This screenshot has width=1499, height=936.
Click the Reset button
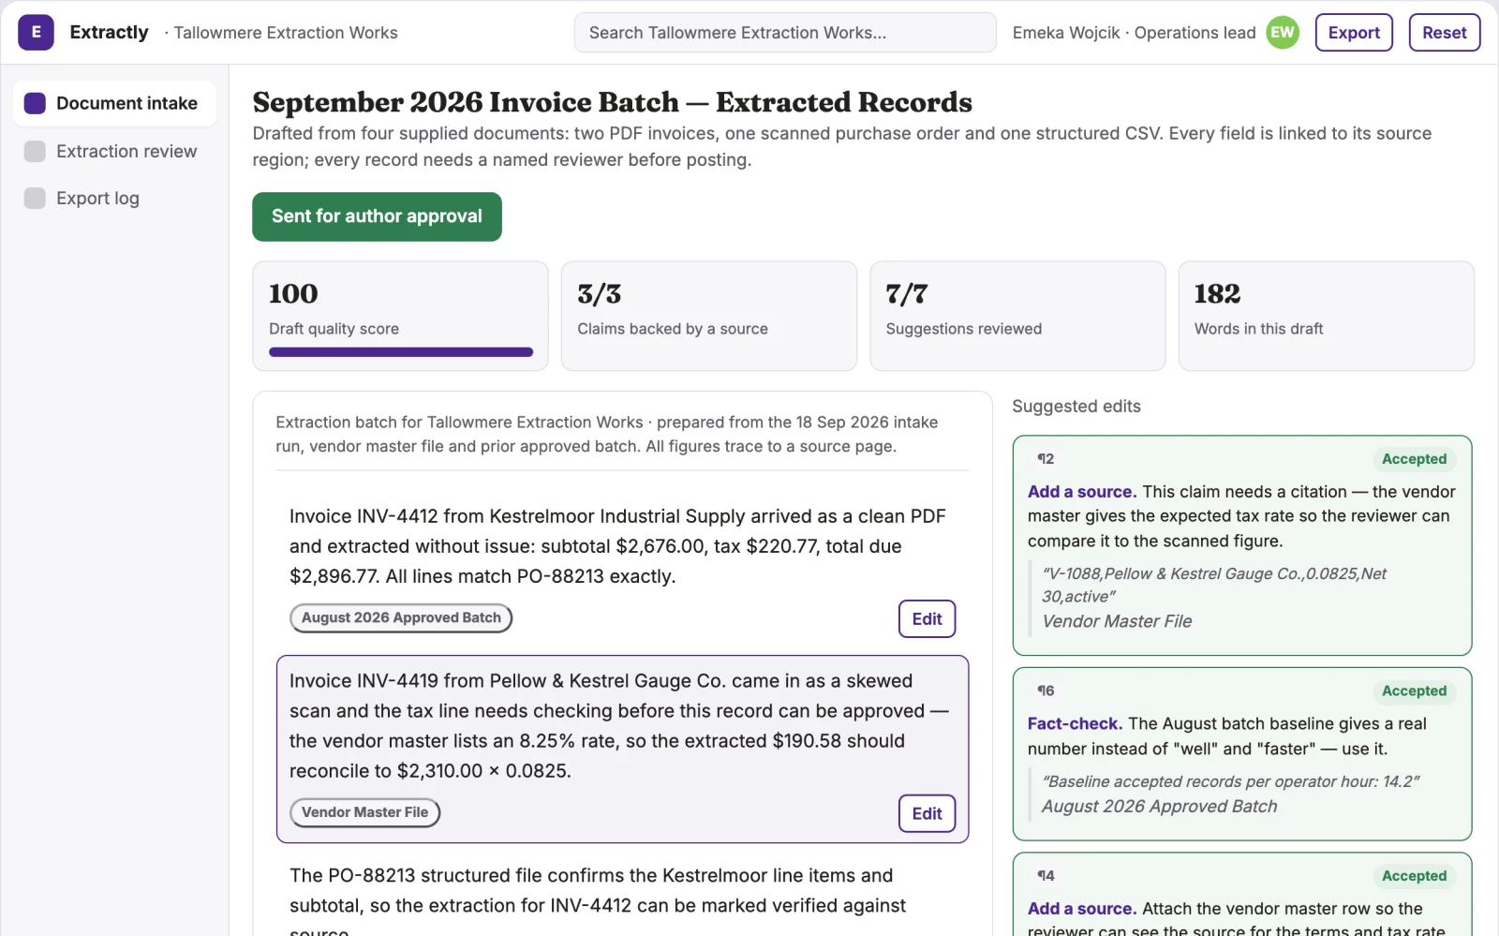coord(1444,33)
